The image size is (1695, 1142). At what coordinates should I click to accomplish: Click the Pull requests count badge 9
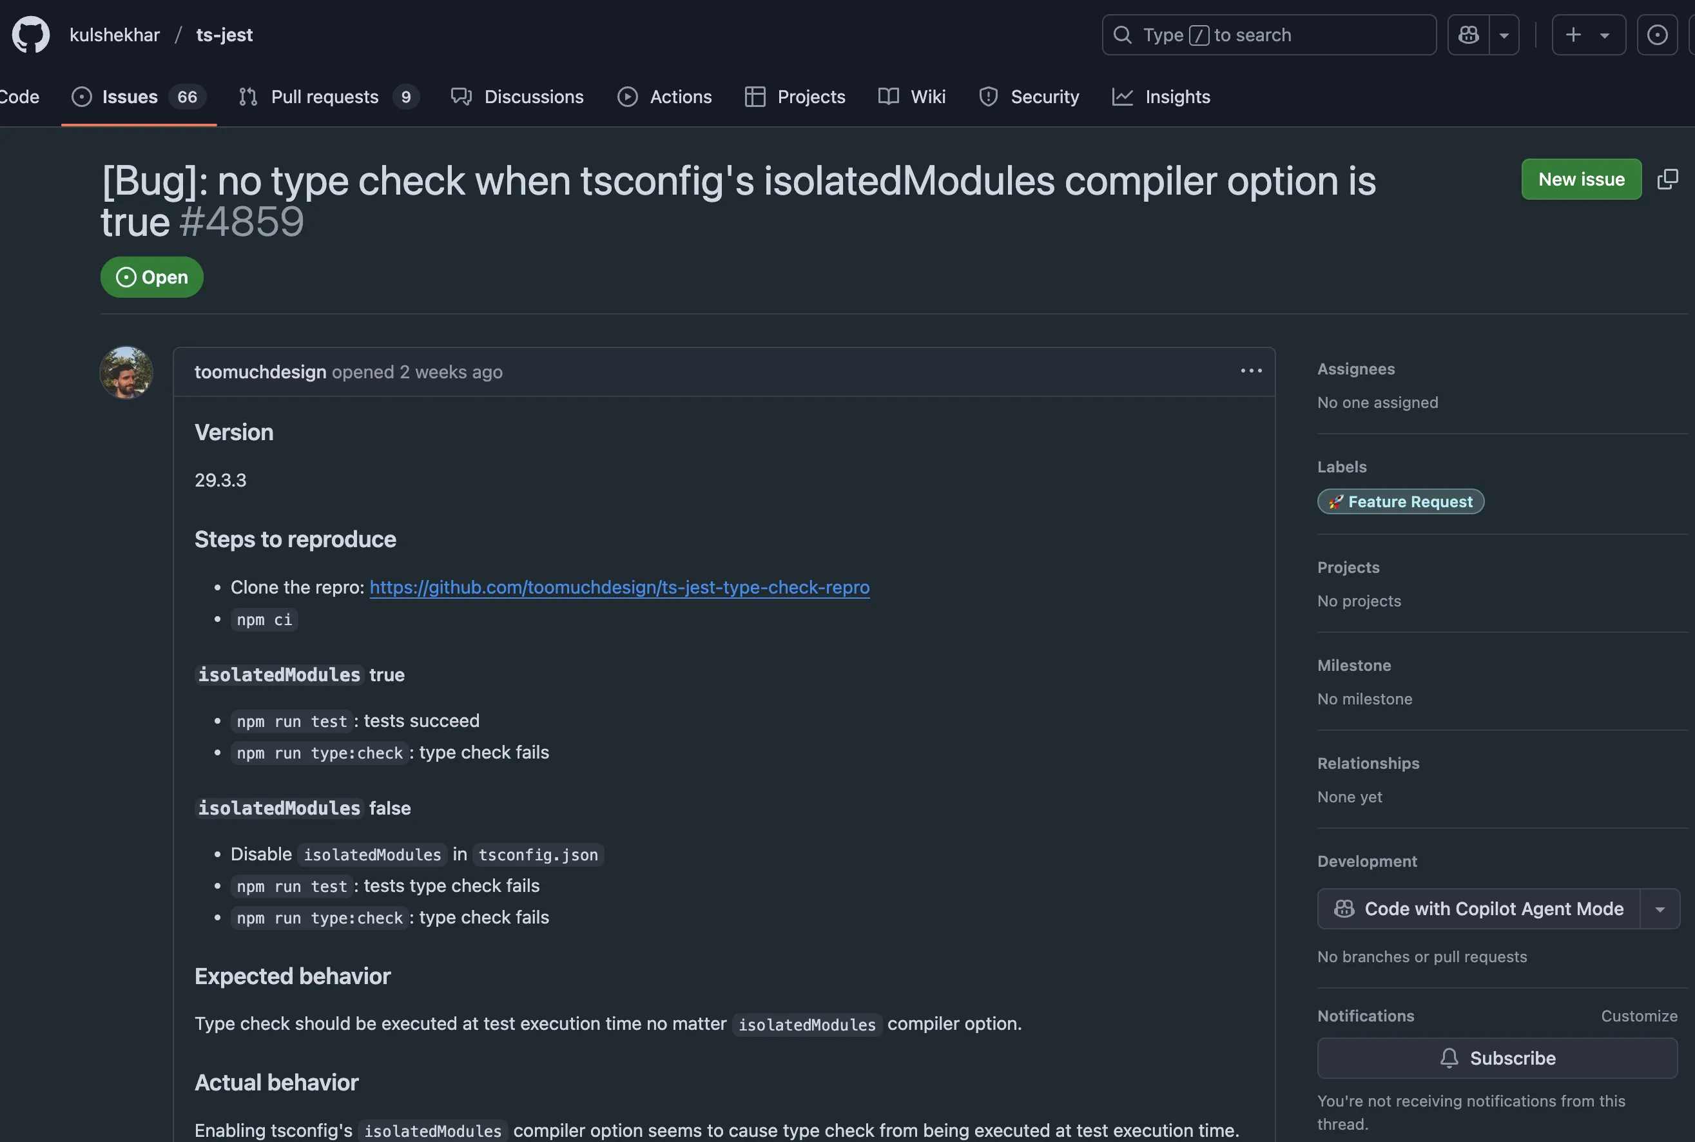point(406,97)
